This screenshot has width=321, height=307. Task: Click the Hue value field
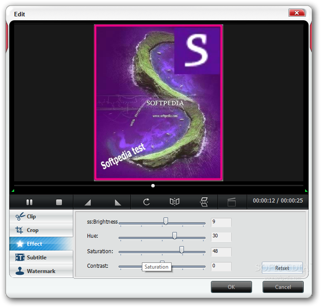point(221,236)
